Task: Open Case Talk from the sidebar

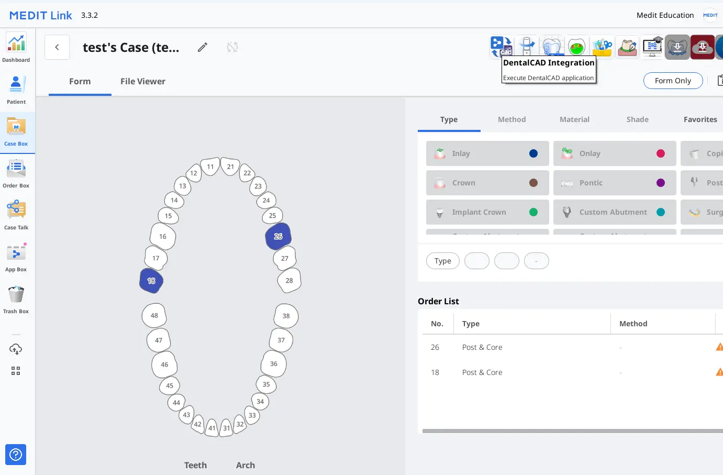Action: (16, 215)
